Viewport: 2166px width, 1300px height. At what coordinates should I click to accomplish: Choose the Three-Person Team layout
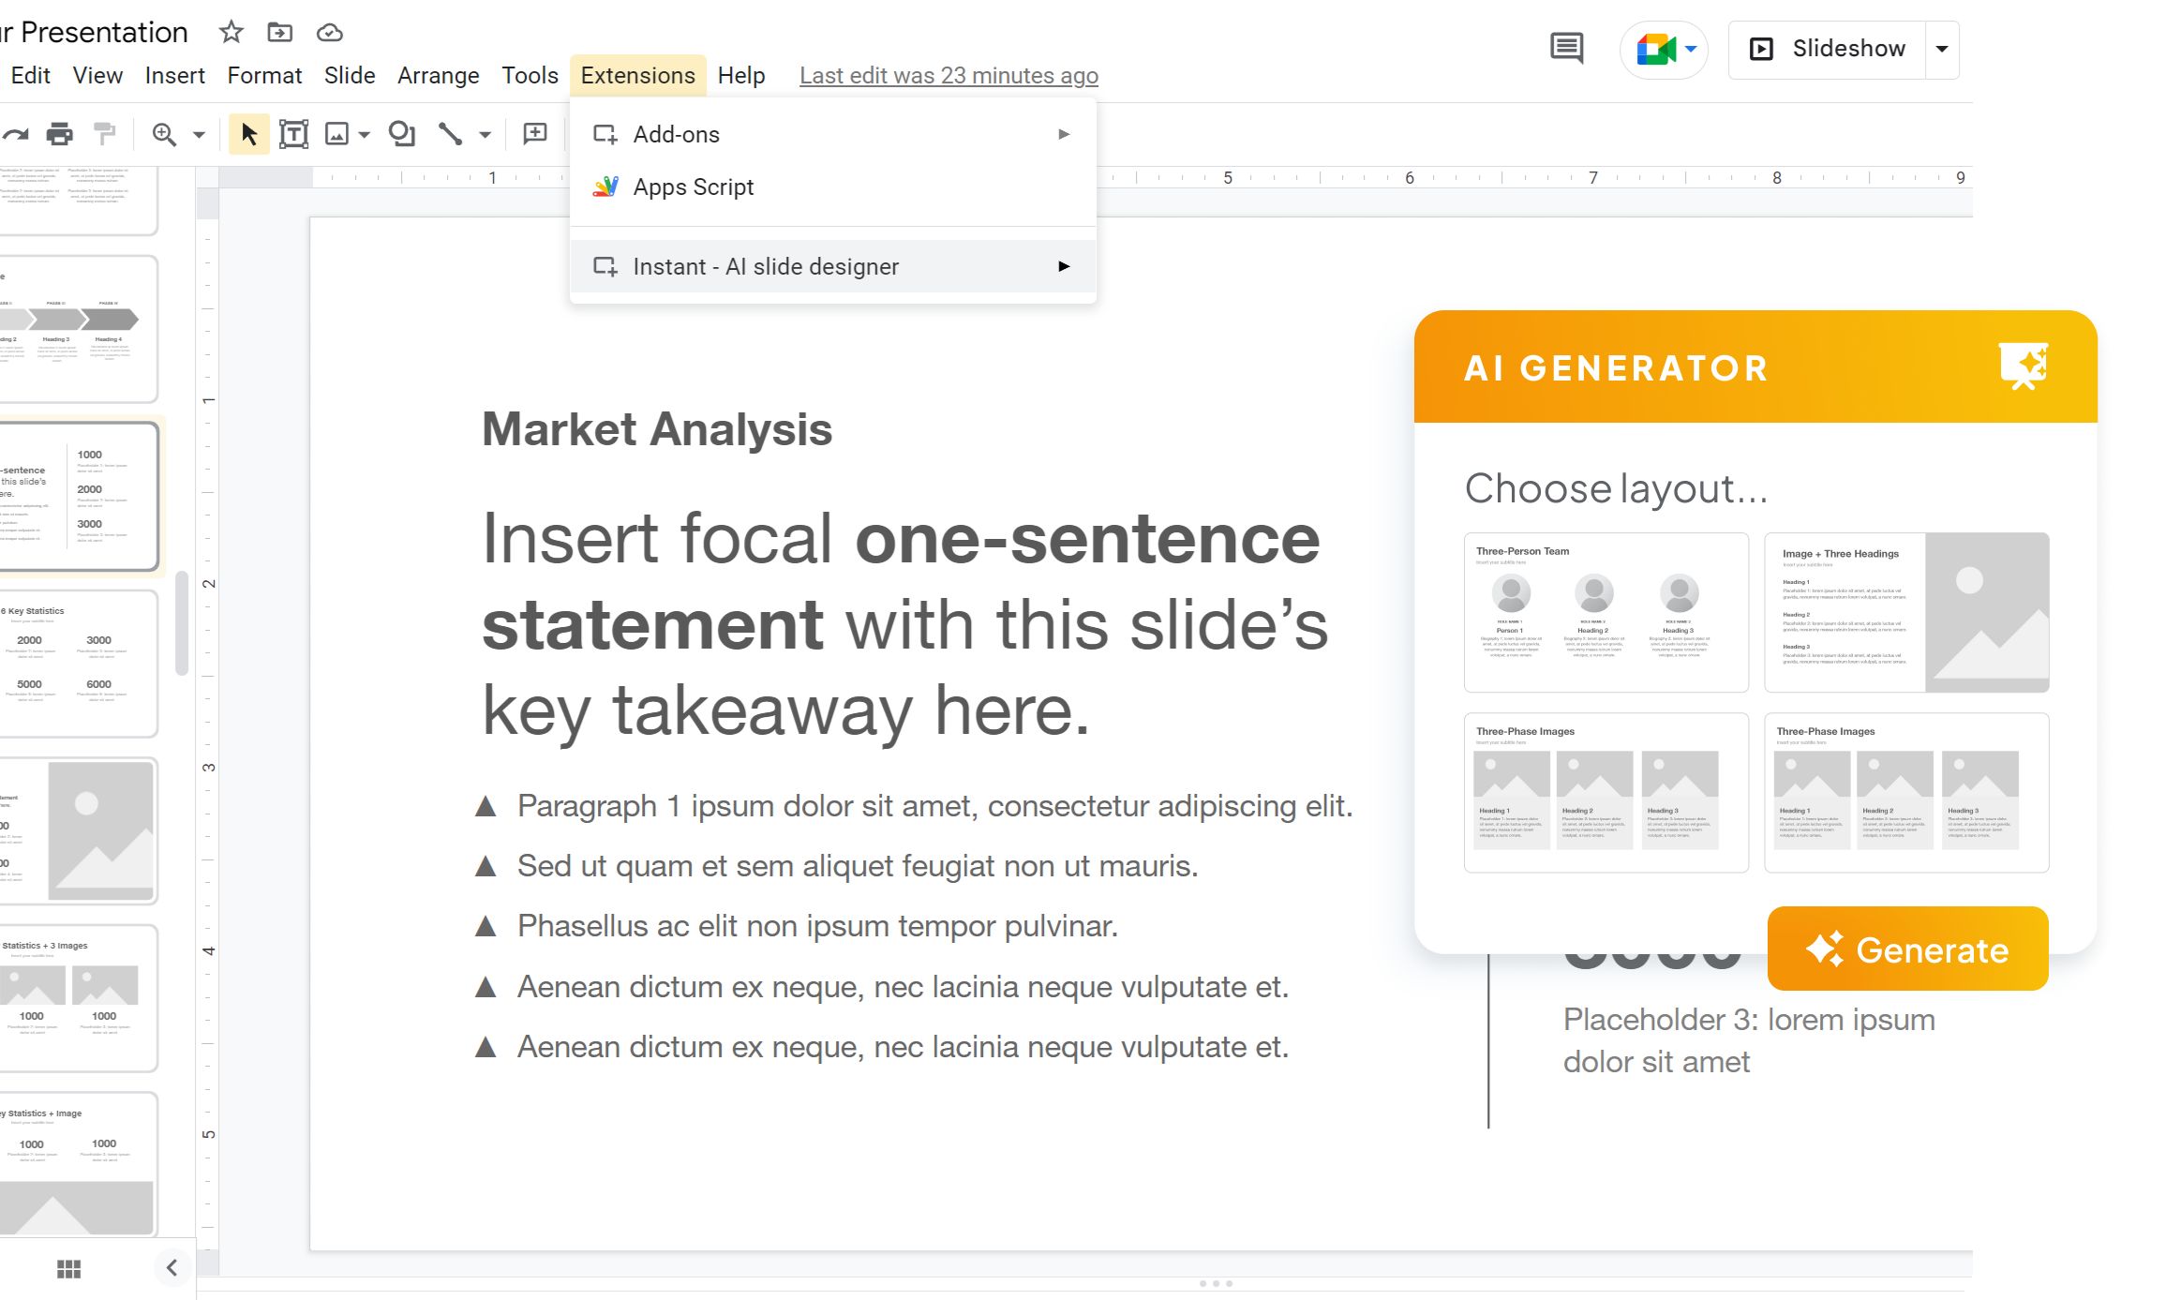[1605, 611]
